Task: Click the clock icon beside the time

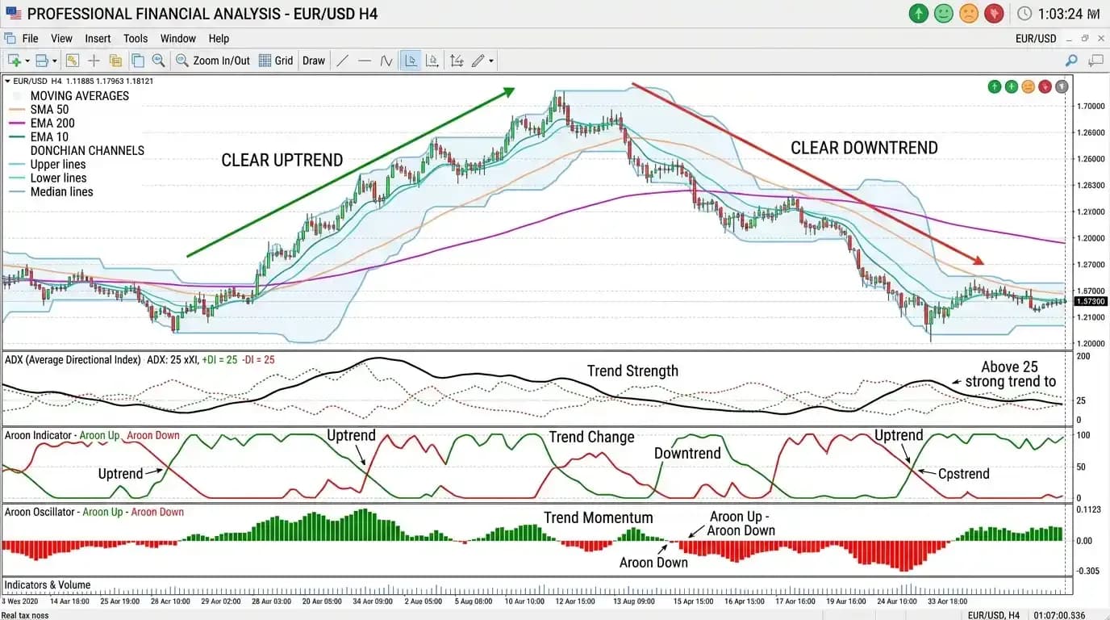Action: 1024,14
